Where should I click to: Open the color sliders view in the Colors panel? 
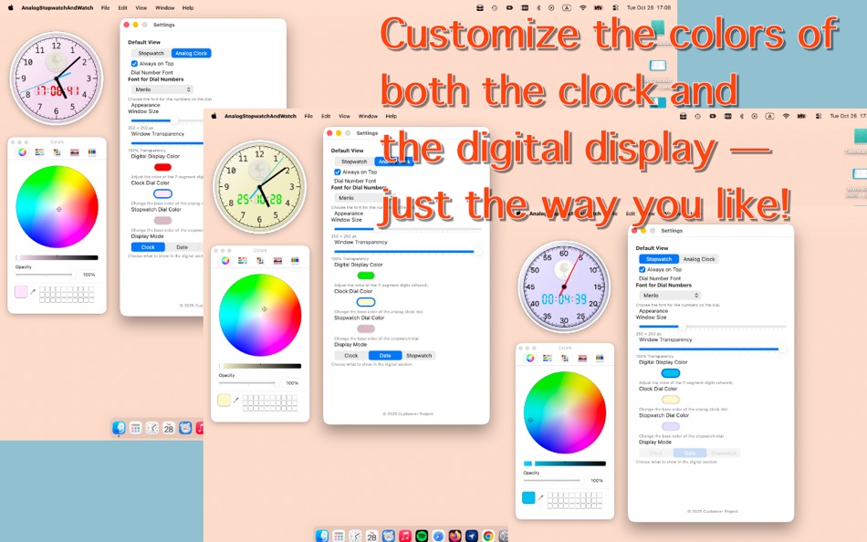click(39, 152)
